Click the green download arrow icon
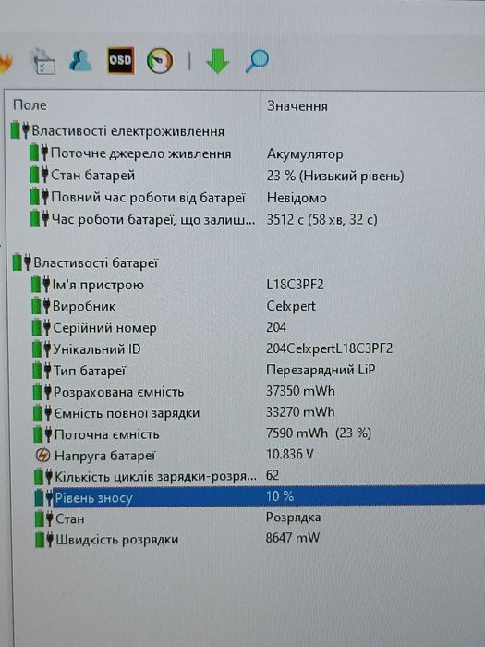Screen dimensions: 485x647 217,61
